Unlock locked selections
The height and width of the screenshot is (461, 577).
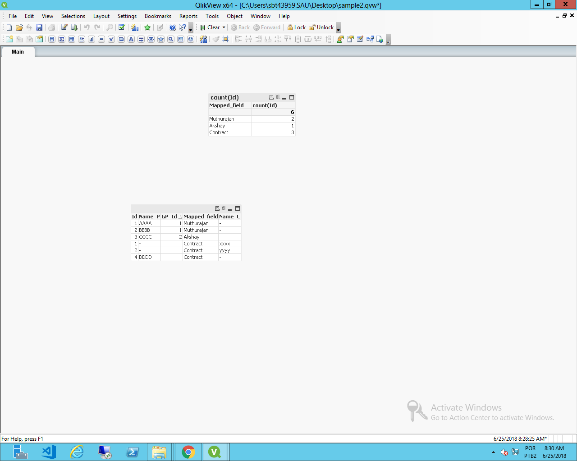(321, 27)
